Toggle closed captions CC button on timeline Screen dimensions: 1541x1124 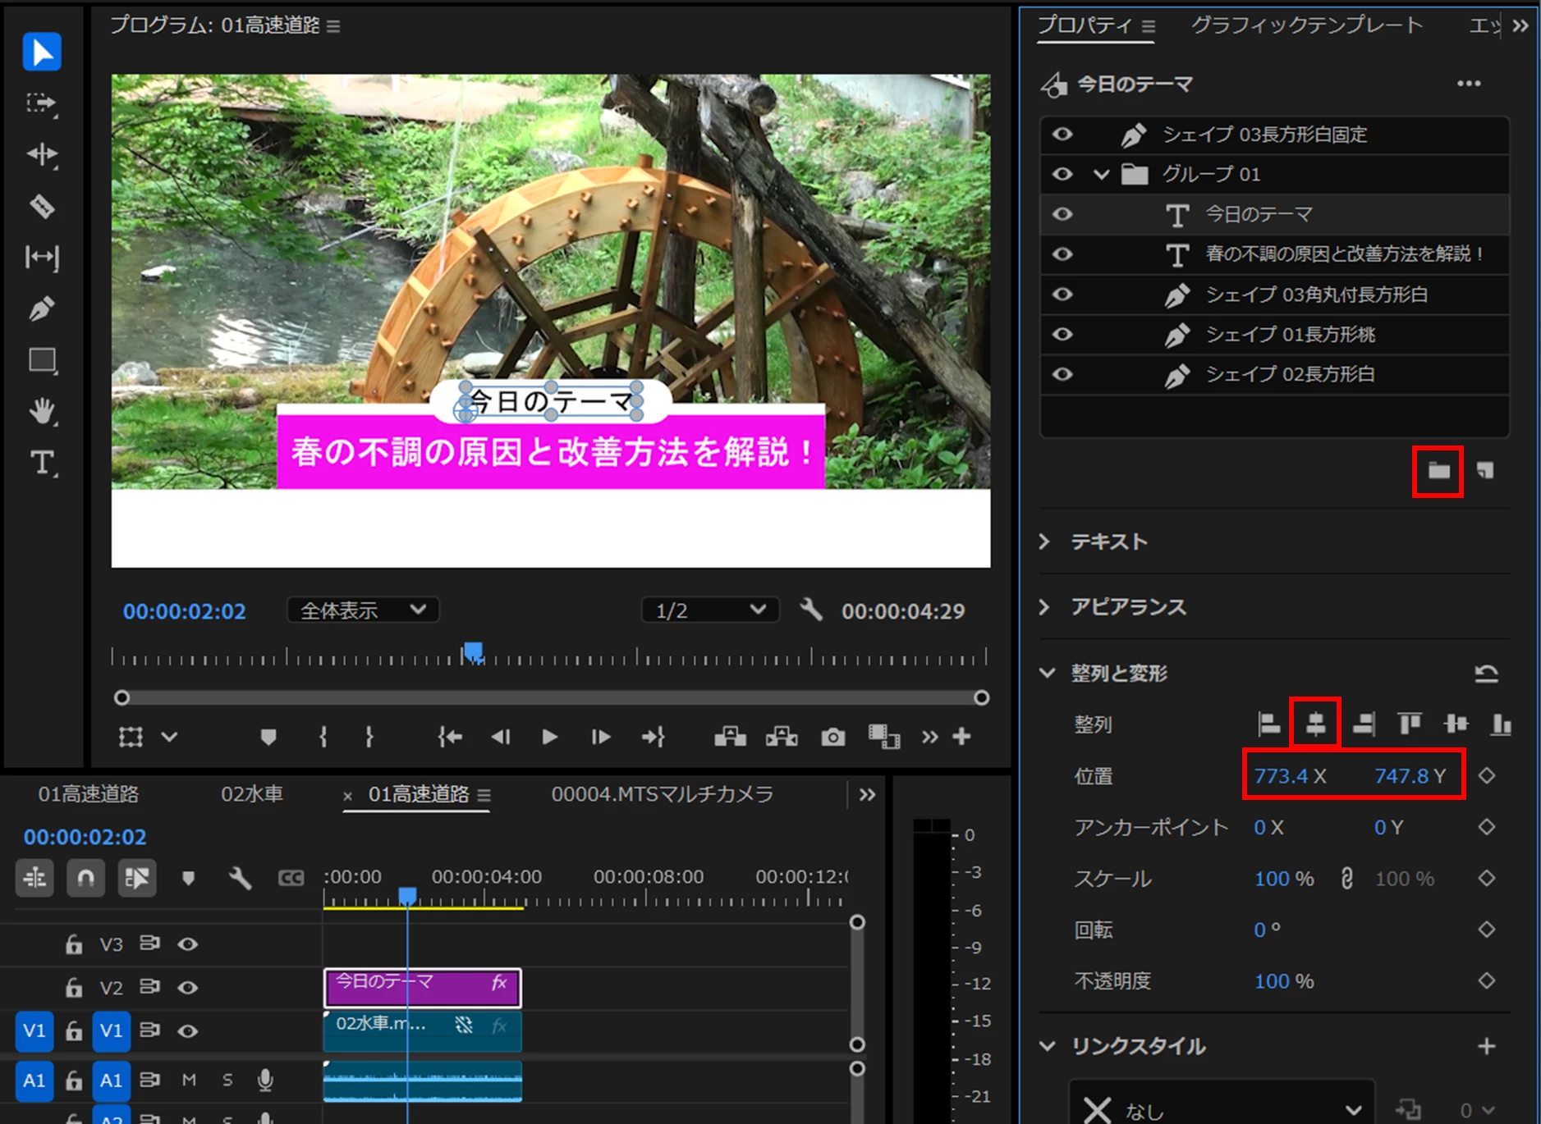click(x=291, y=879)
